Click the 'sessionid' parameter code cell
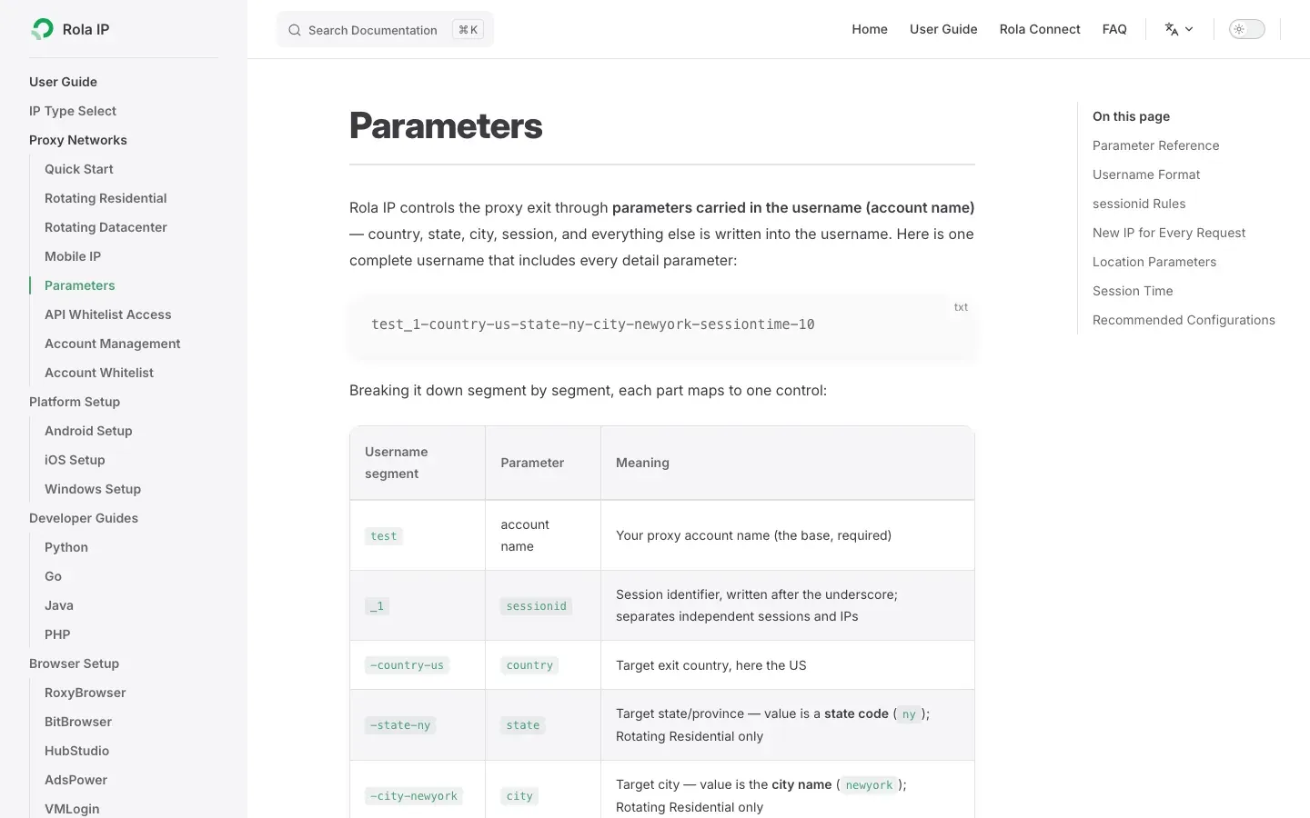1310x818 pixels. (537, 606)
